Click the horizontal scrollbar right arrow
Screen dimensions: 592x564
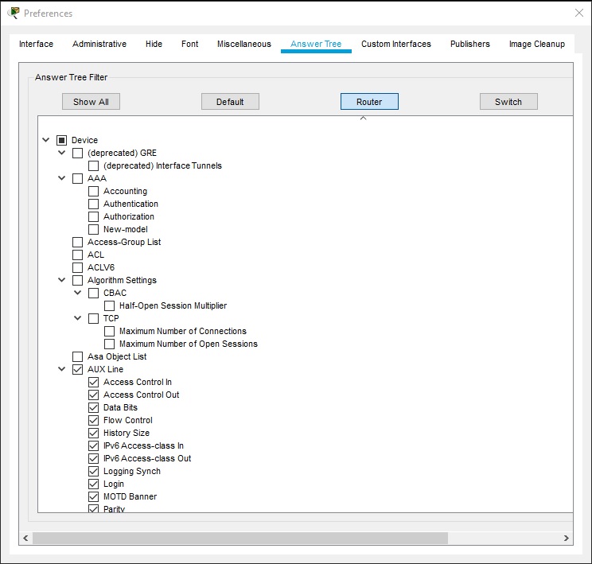[566, 538]
